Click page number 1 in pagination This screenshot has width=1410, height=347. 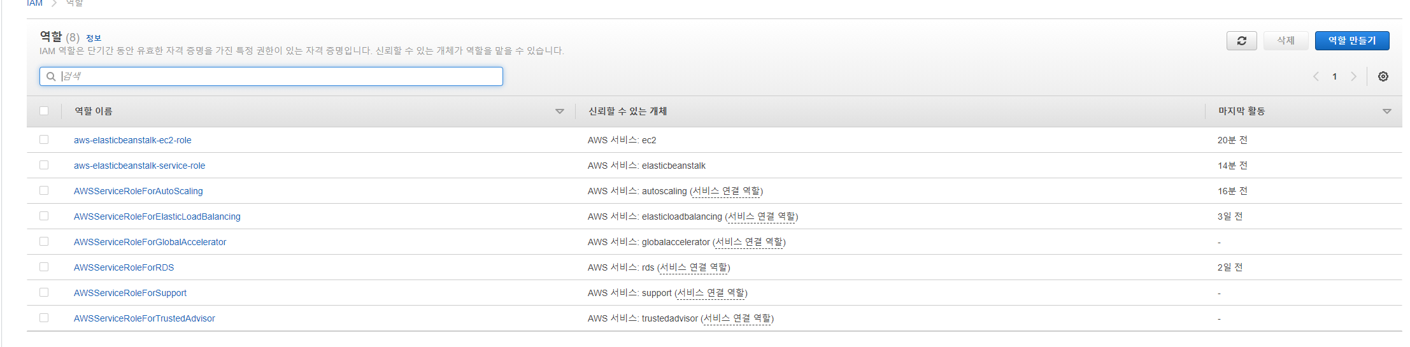[1335, 76]
